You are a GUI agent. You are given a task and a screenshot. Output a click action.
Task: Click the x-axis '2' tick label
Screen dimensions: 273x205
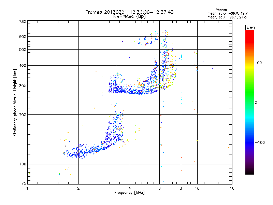(78, 188)
